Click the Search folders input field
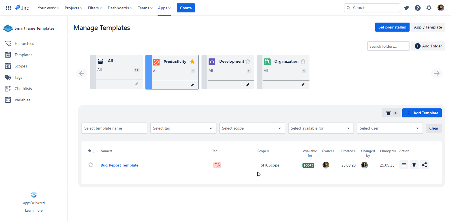 (388, 46)
